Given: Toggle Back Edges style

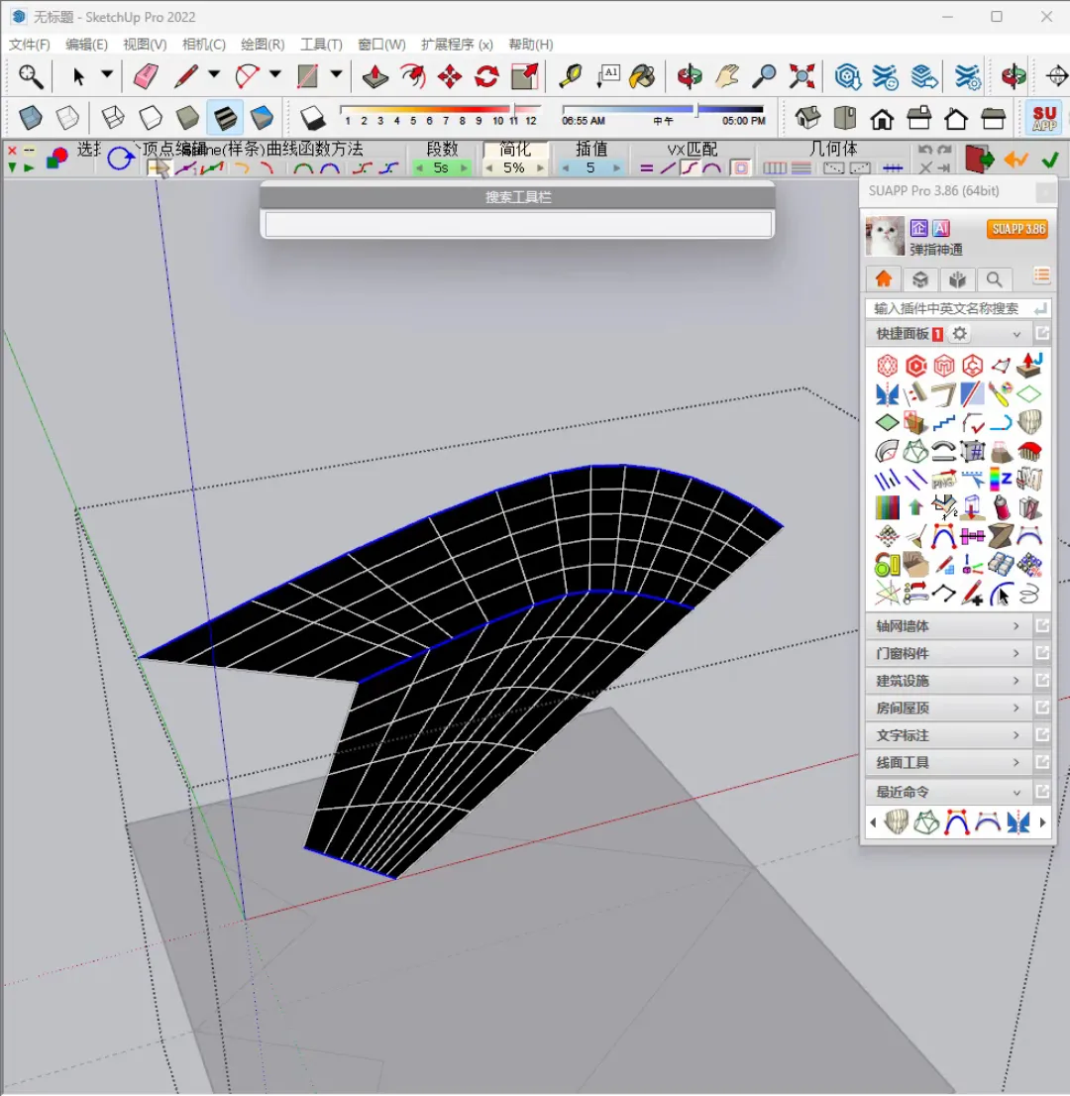Looking at the screenshot, I should (67, 117).
